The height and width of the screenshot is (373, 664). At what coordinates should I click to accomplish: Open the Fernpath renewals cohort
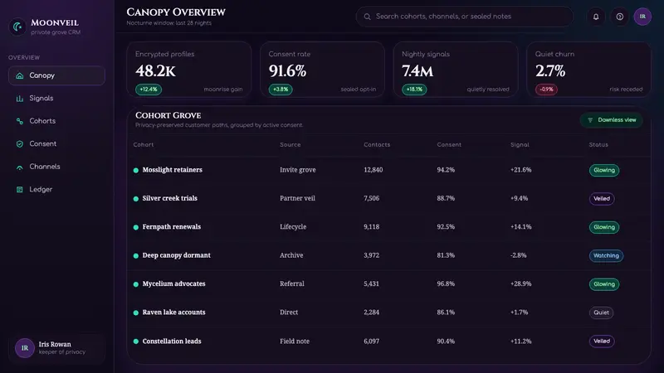pyautogui.click(x=172, y=226)
